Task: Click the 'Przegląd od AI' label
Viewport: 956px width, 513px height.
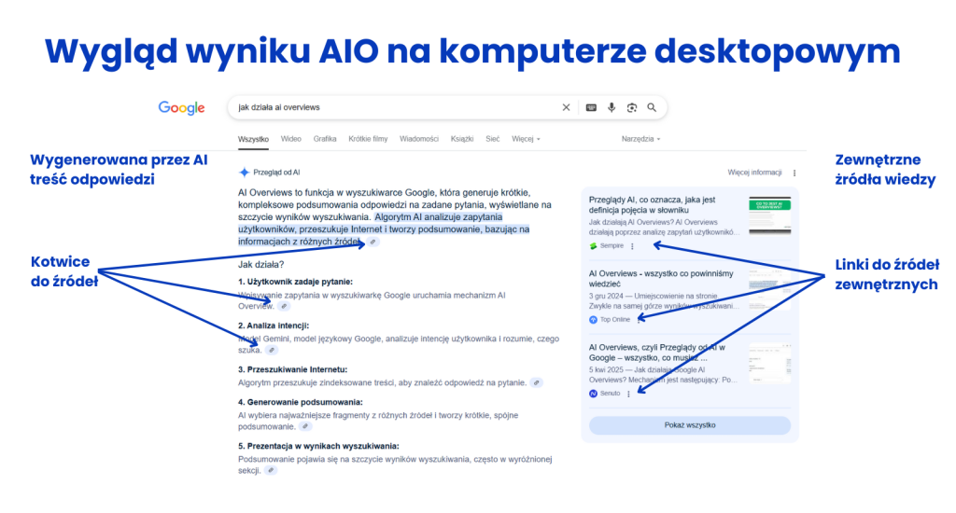Action: (276, 173)
